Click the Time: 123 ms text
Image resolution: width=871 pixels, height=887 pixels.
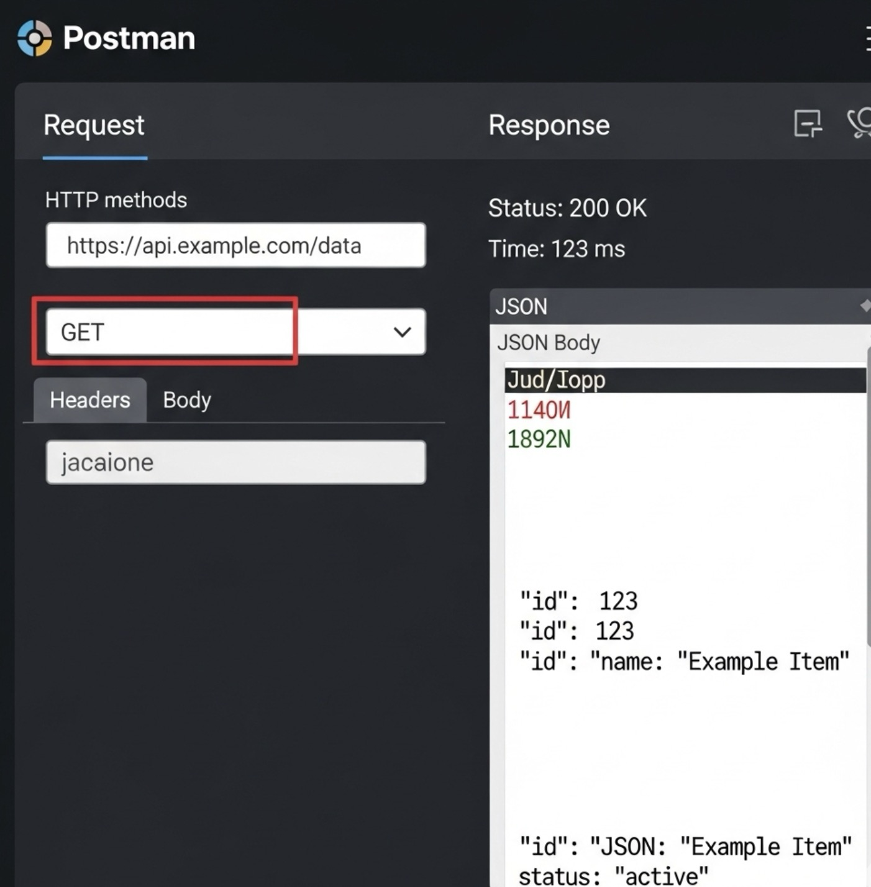point(557,249)
